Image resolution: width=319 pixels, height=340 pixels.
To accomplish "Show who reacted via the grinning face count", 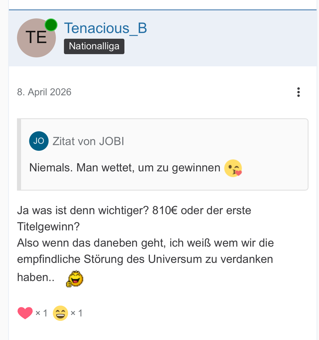I will (x=77, y=313).
